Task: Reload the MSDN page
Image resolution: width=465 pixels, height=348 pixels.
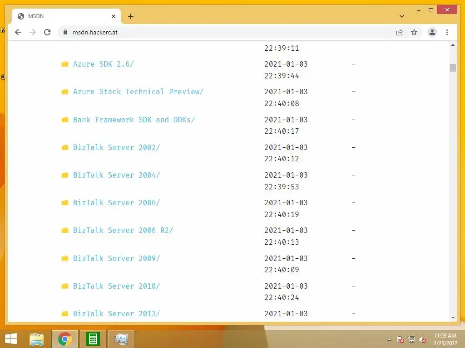Action: [x=47, y=32]
